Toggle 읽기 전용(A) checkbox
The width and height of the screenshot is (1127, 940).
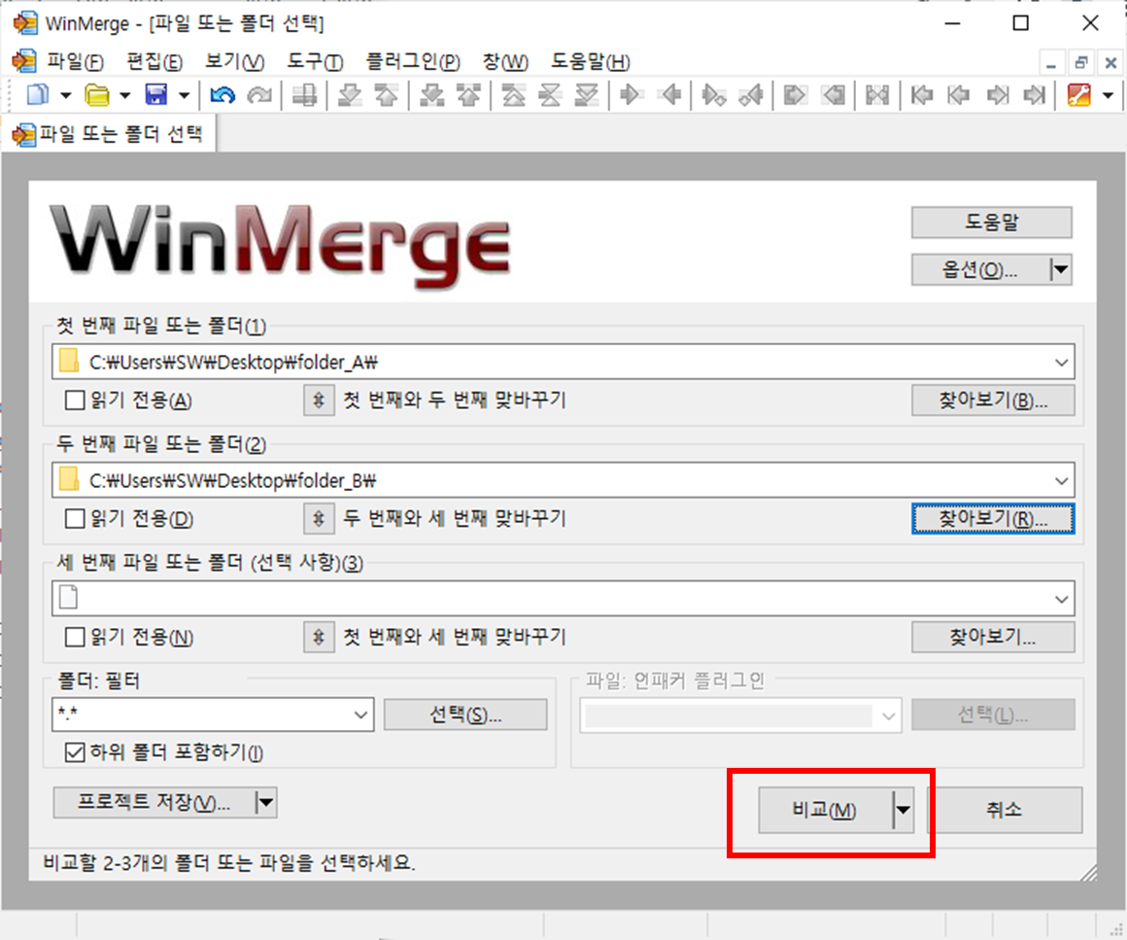(x=75, y=400)
